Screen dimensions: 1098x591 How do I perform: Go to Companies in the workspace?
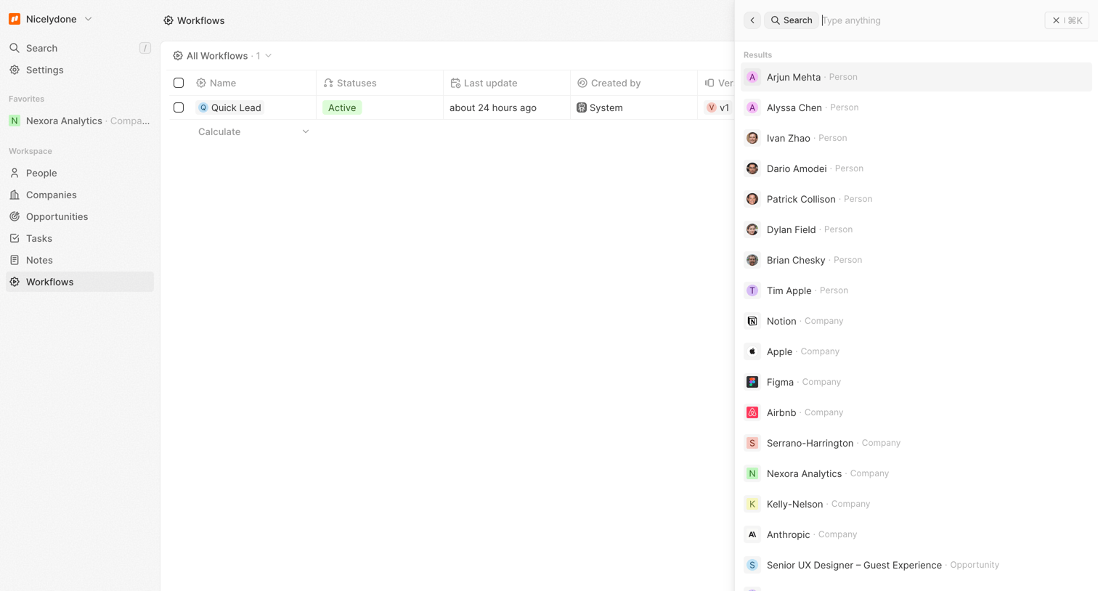coord(80,195)
